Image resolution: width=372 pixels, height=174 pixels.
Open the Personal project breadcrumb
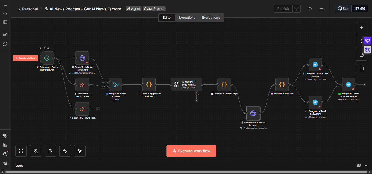click(x=28, y=9)
